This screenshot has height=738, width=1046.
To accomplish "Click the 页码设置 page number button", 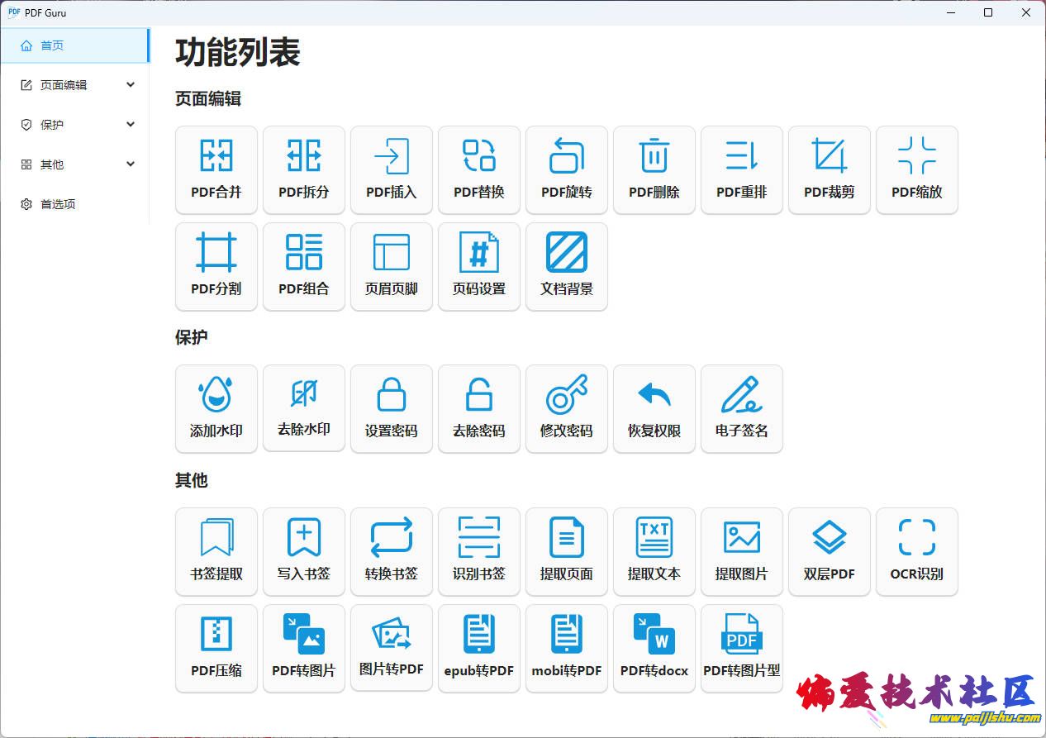I will coord(479,266).
